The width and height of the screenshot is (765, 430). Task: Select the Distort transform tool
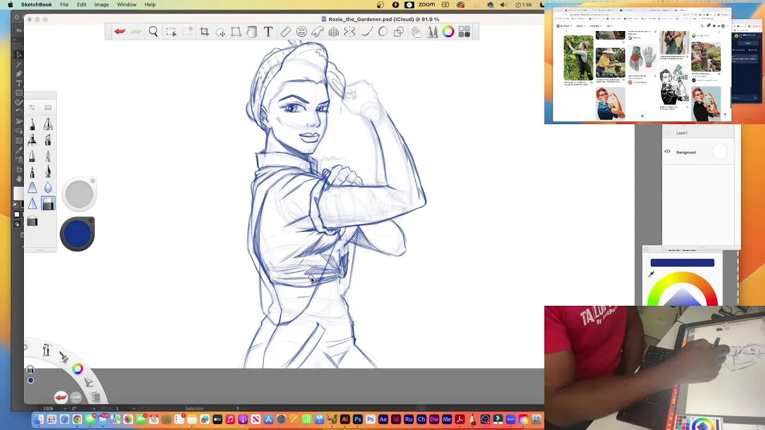click(236, 32)
